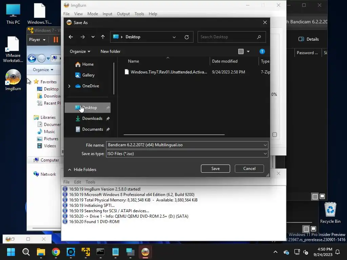Open VMware Workstation desktop shortcut
347x260 pixels.
pos(13,49)
